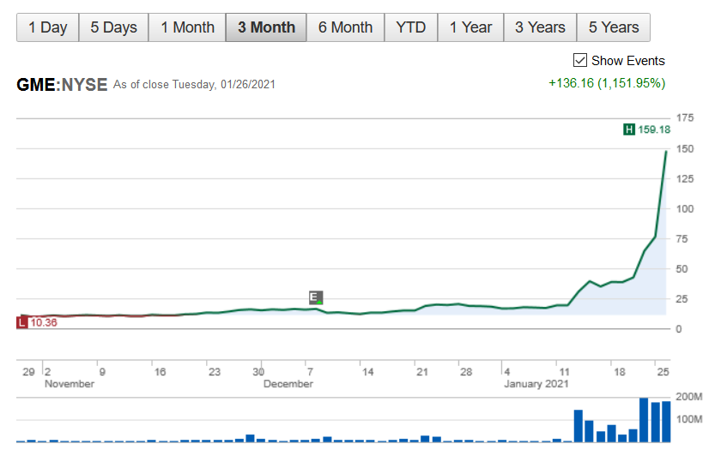Click the January 2021 axis label
Image resolution: width=721 pixels, height=456 pixels.
(536, 384)
